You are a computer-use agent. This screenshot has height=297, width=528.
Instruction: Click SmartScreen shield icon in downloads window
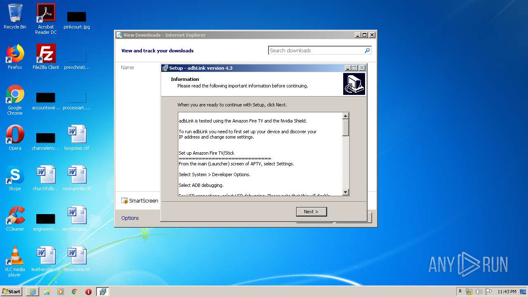pyautogui.click(x=125, y=201)
